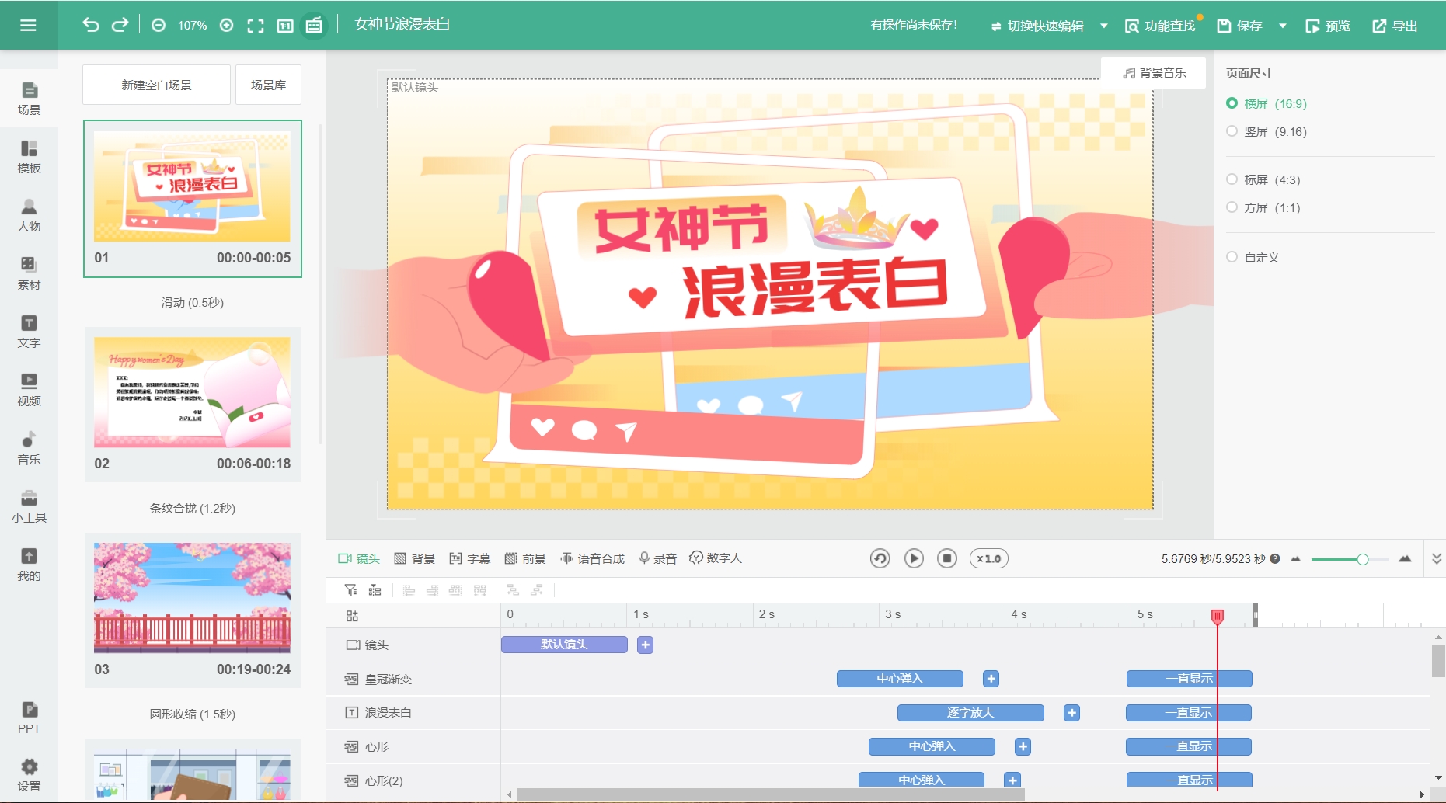Click the 背景音乐 button
Viewport: 1446px width, 803px height.
(x=1154, y=73)
